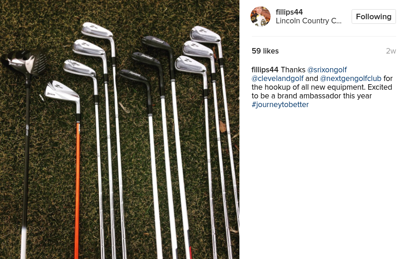The width and height of the screenshot is (407, 259).
Task: View the 59 likes list
Action: [265, 51]
